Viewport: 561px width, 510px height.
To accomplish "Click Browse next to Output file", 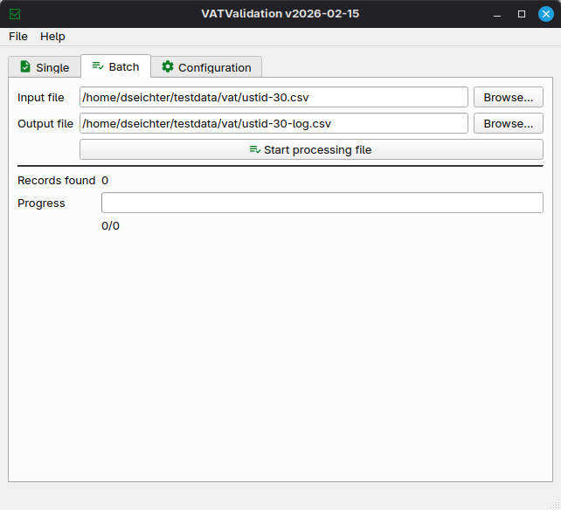I will pyautogui.click(x=508, y=123).
